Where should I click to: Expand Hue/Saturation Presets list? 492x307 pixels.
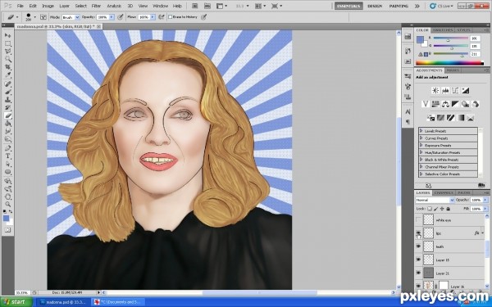[421, 152]
